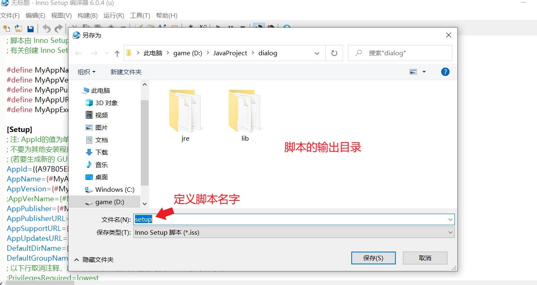537x285 pixels.
Task: Click the navigation tree scroll-down arrow
Action: click(x=144, y=203)
